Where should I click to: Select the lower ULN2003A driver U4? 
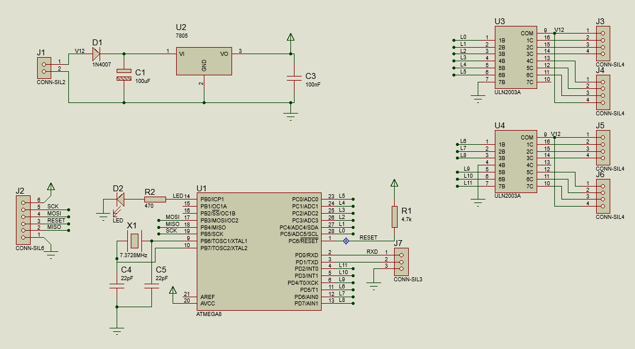(x=516, y=162)
